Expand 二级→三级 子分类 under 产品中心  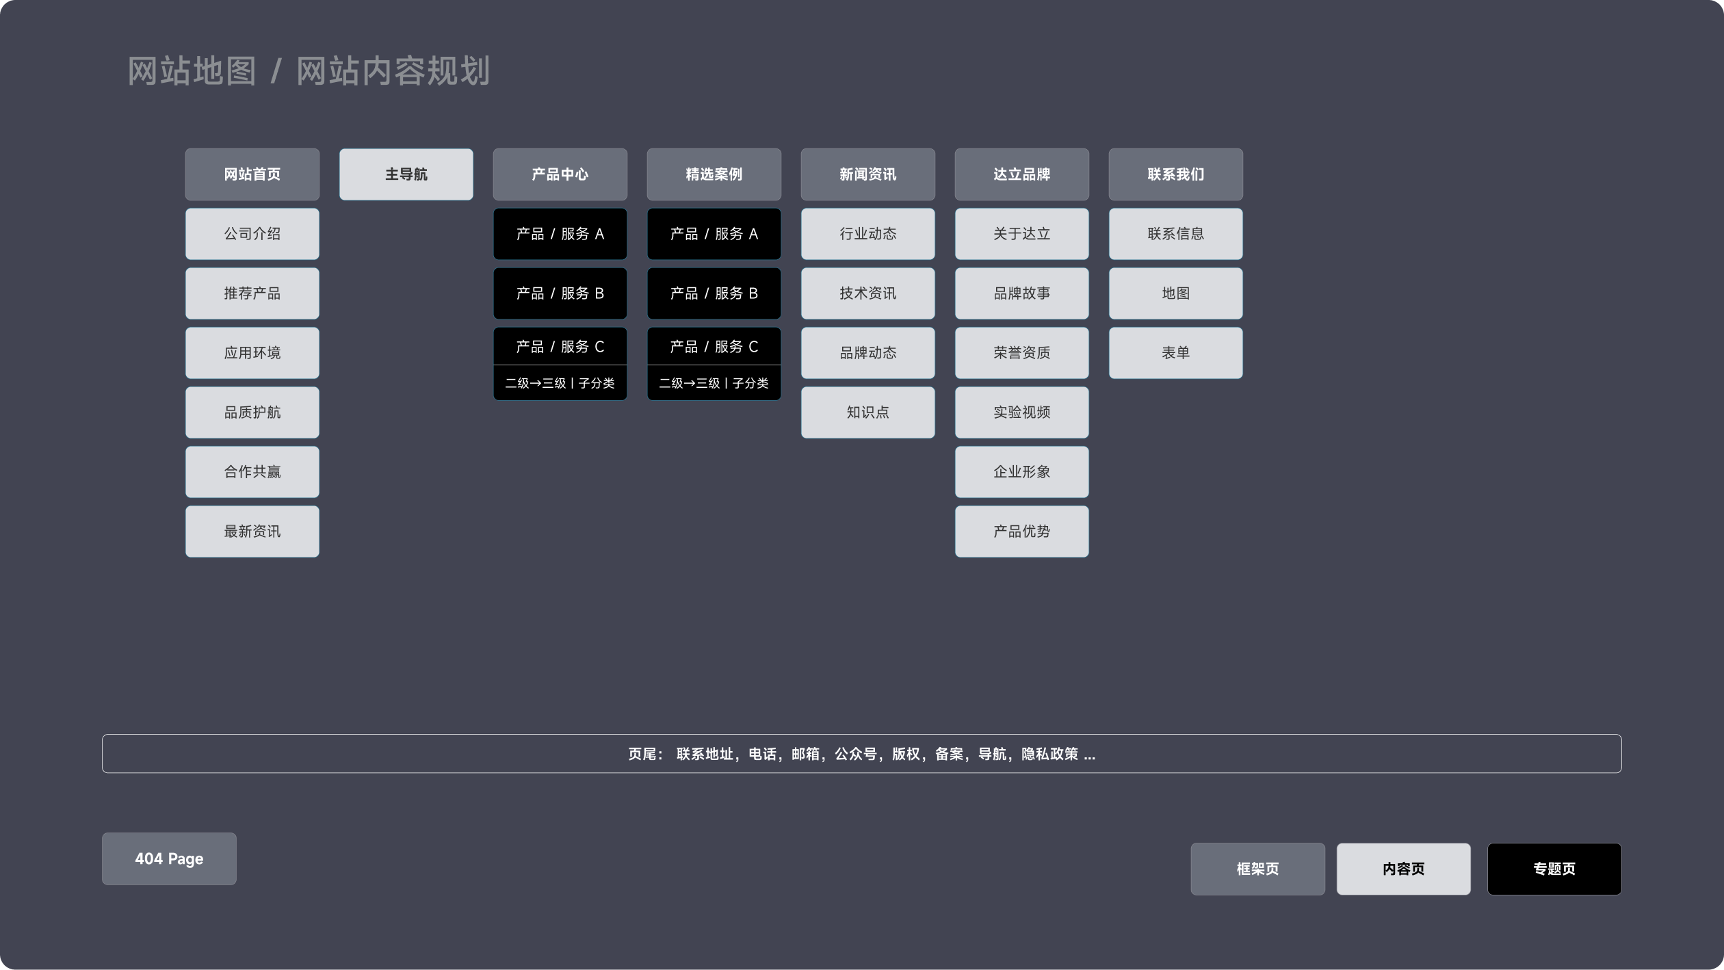pyautogui.click(x=560, y=383)
